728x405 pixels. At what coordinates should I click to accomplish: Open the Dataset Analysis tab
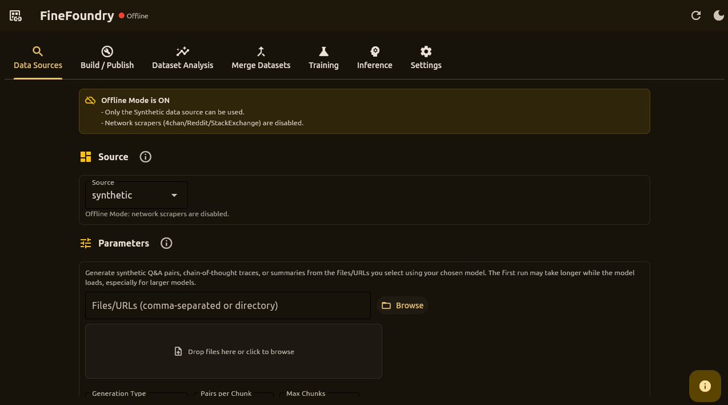(183, 58)
